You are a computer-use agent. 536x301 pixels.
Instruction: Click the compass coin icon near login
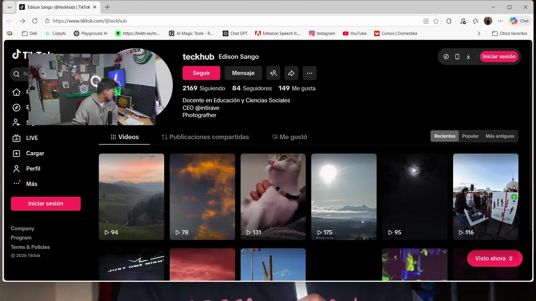(446, 56)
